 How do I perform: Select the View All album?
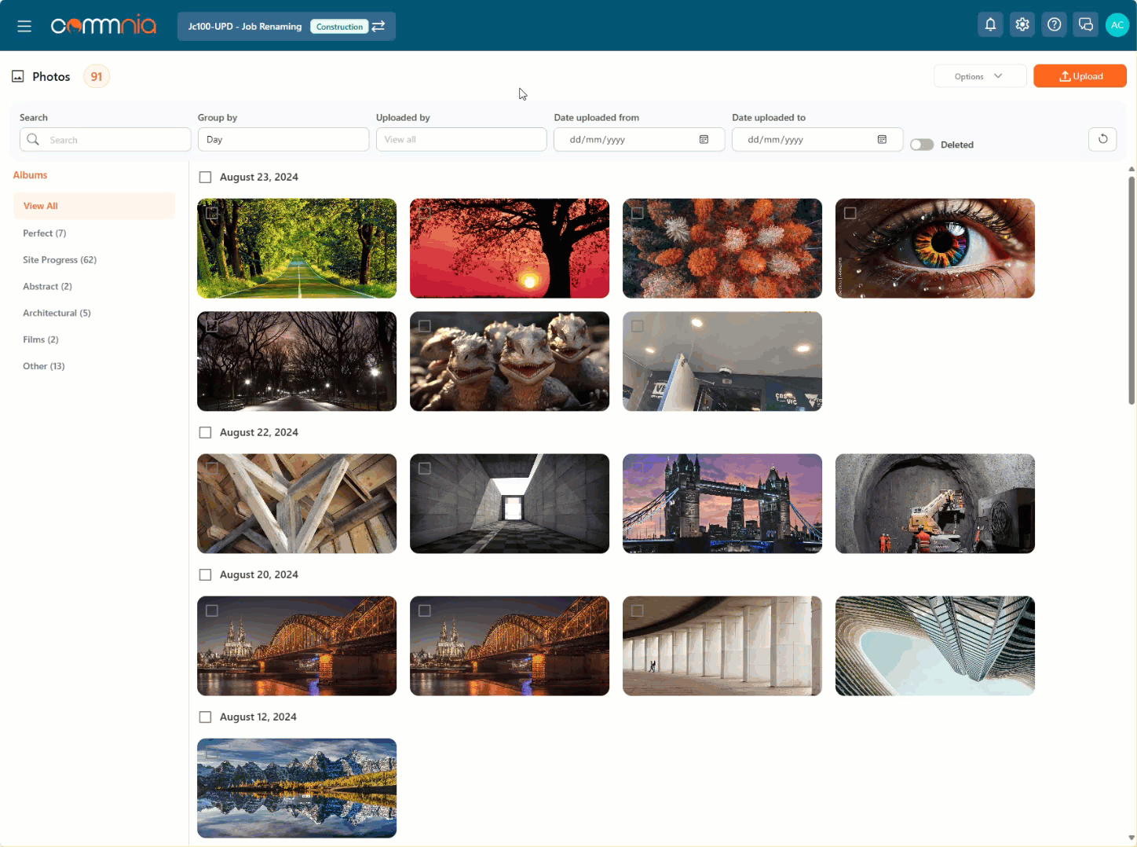tap(94, 206)
